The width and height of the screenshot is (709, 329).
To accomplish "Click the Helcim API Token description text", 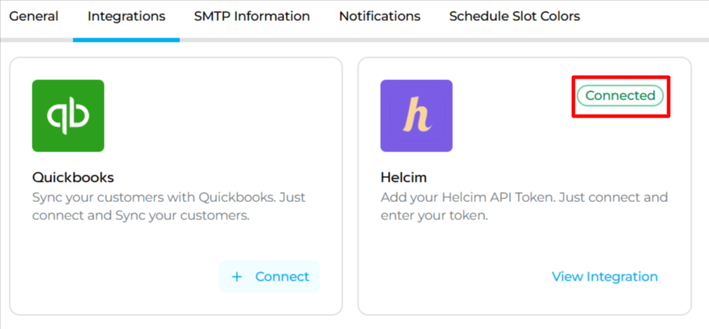I will tap(524, 206).
